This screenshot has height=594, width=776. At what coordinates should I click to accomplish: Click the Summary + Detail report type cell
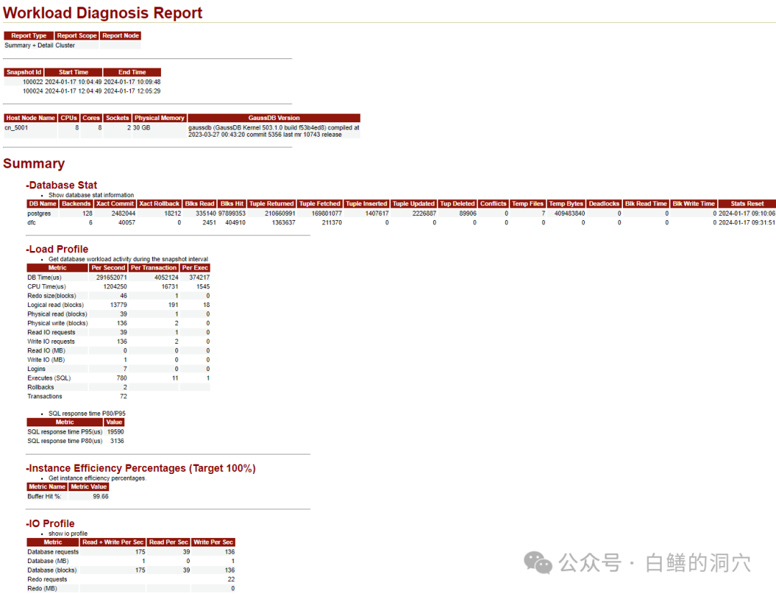(29, 45)
